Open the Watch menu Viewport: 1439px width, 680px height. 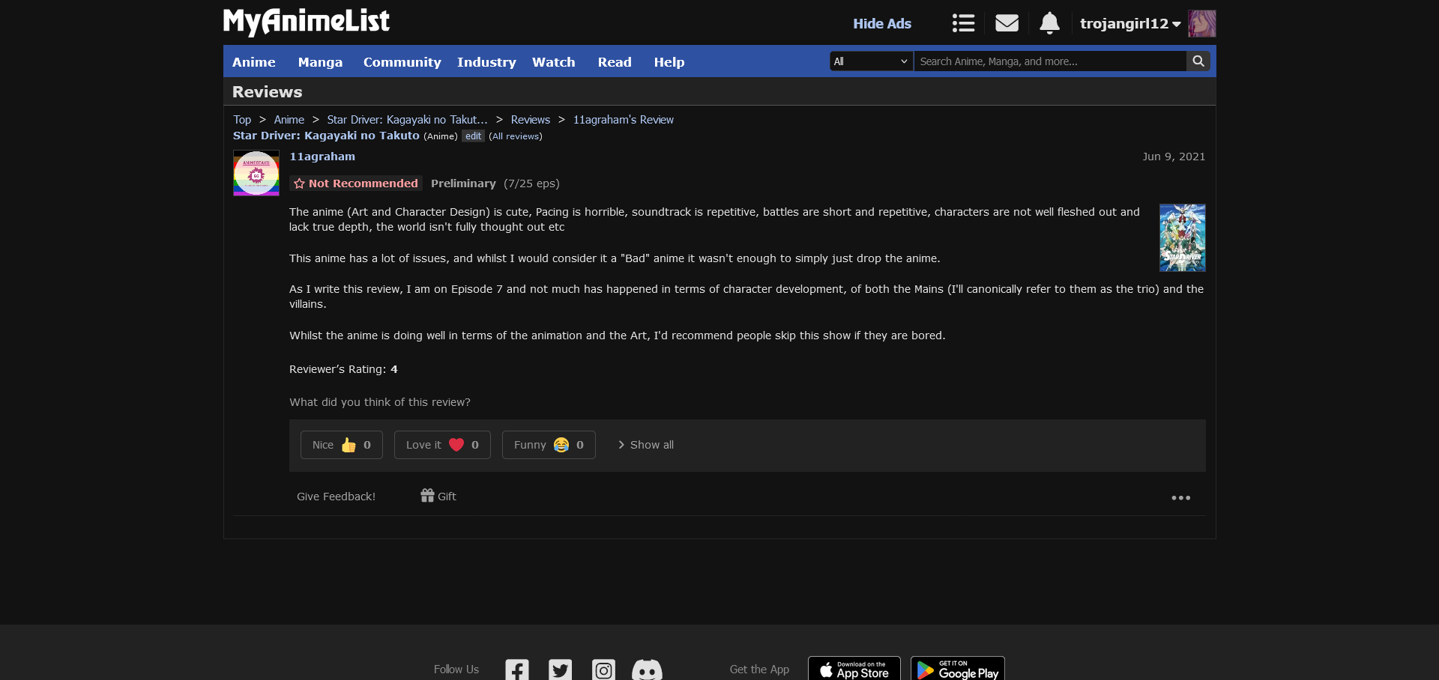pyautogui.click(x=554, y=62)
